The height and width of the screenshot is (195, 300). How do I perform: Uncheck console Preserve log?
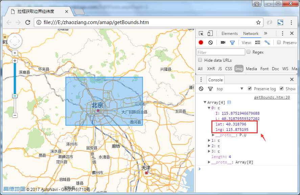(x=250, y=88)
